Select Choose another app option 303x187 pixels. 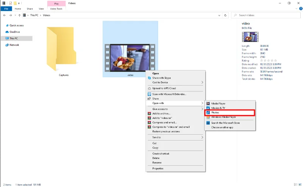pyautogui.click(x=222, y=127)
